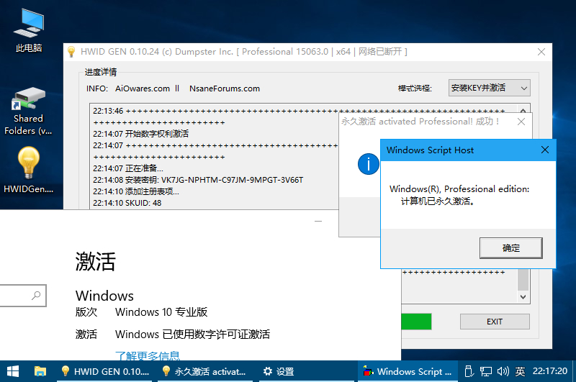Screen dimensions: 576x382
Task: Open the taskbar clock 22:17:20
Action: [550, 371]
